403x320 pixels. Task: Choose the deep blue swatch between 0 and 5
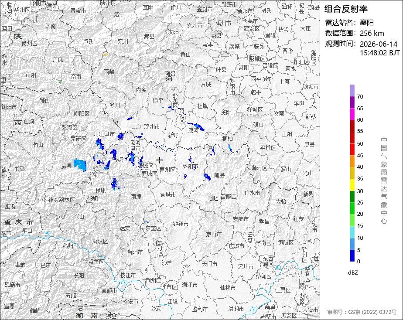pyautogui.click(x=352, y=255)
